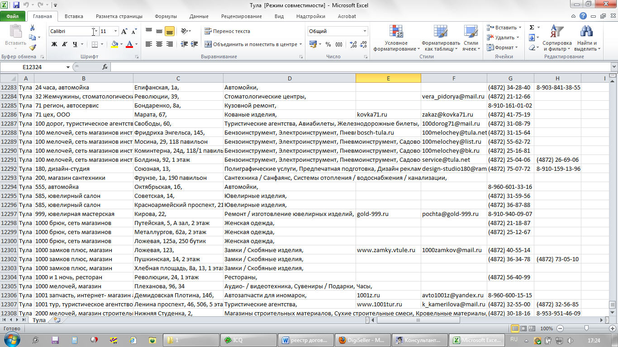This screenshot has width=618, height=347.
Task: Switch to Page Layout view in status bar
Action: (x=523, y=328)
